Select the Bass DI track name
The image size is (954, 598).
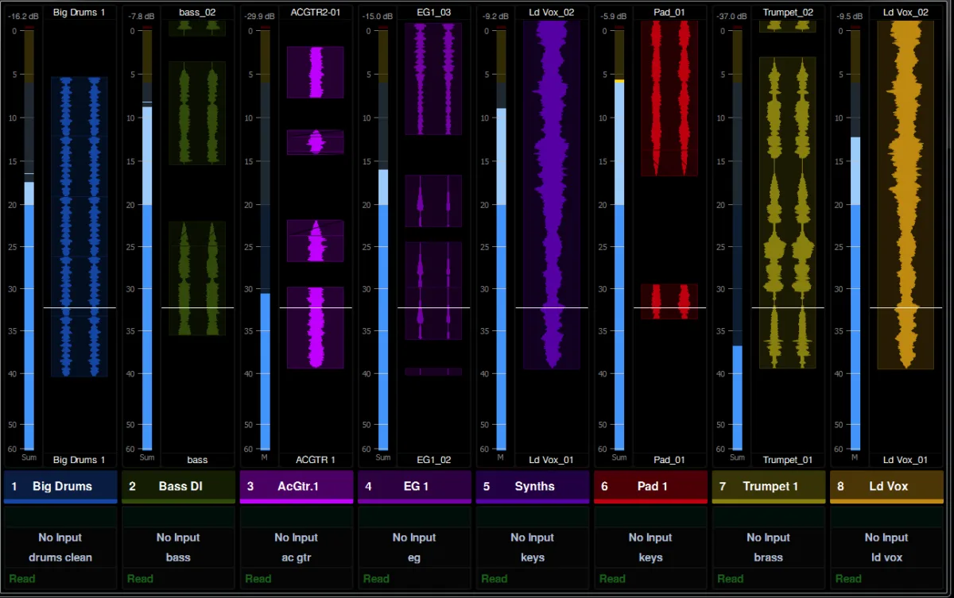tap(180, 486)
